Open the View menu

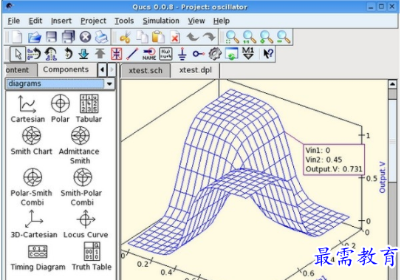196,21
